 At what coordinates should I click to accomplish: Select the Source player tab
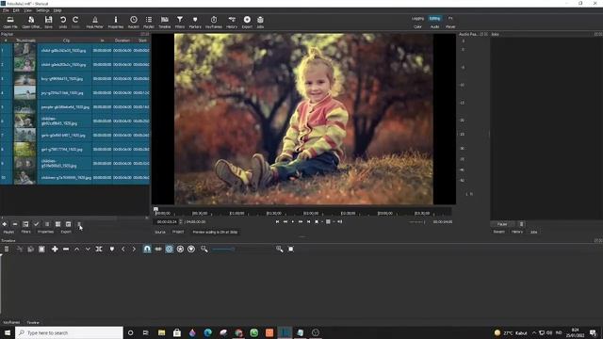point(160,233)
